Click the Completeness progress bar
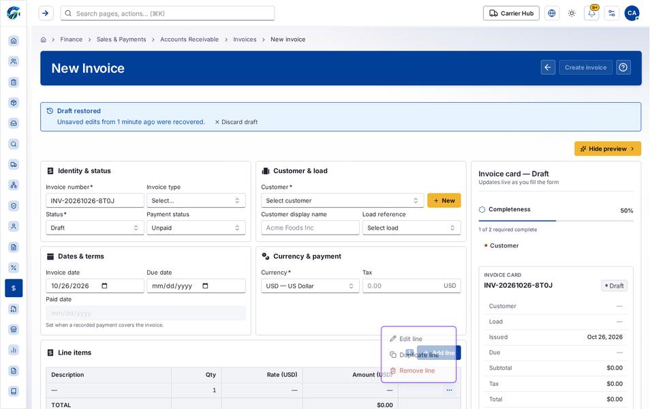The height and width of the screenshot is (409, 654). click(556, 220)
